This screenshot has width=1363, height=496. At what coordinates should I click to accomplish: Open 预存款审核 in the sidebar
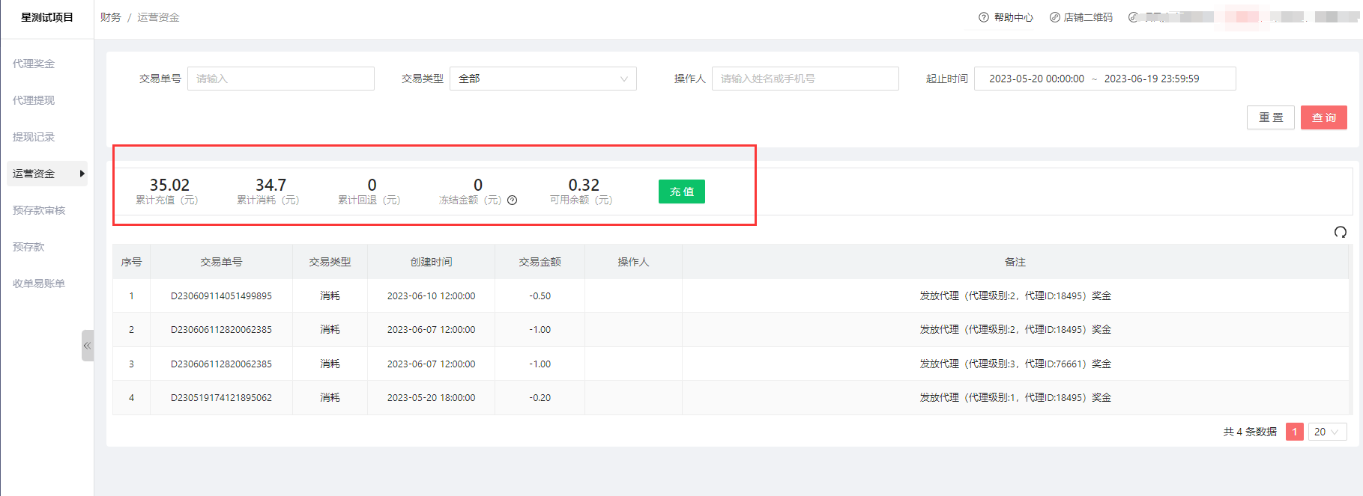point(39,210)
